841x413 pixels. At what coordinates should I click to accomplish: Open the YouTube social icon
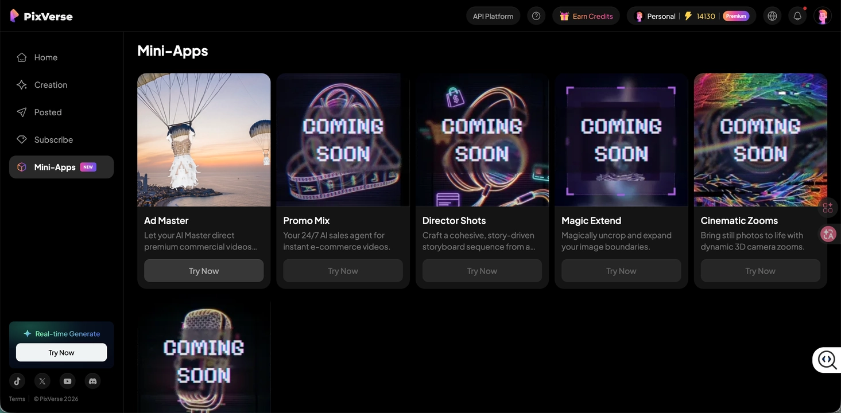(68, 381)
